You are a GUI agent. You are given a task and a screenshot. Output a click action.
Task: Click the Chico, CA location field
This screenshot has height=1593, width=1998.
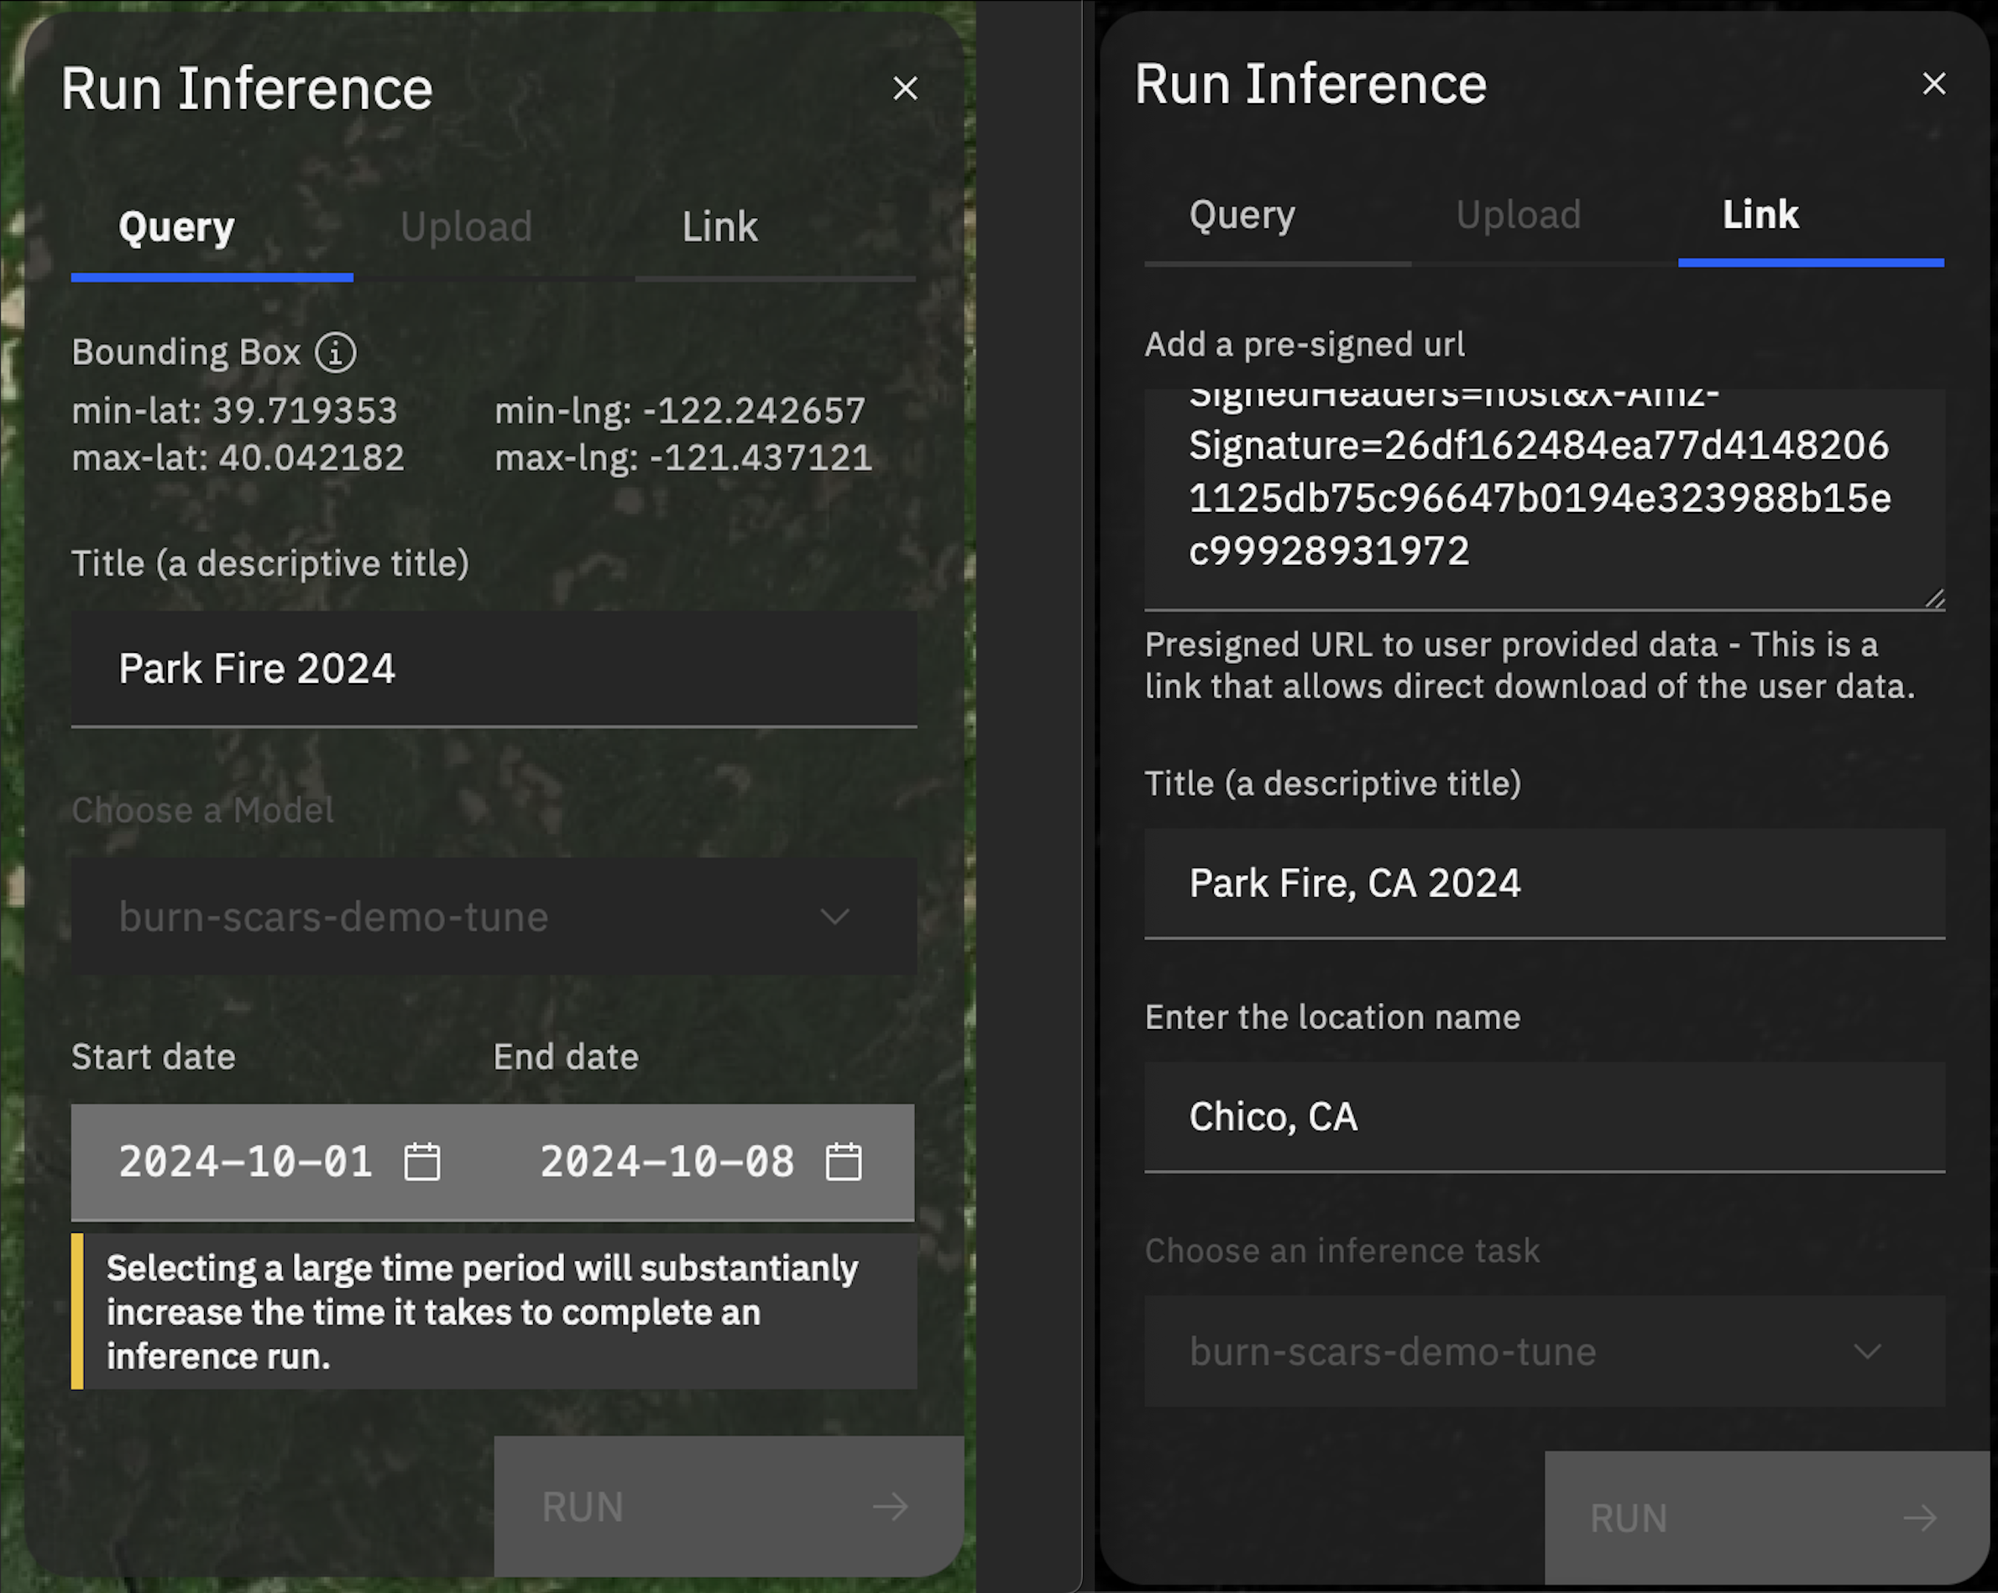click(1543, 1116)
